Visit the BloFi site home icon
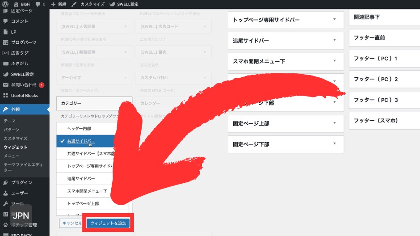 [16, 4]
